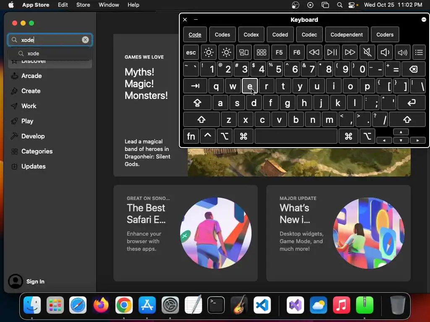Click the right arrow key
Viewport: 430px width, 322px height.
click(x=418, y=140)
